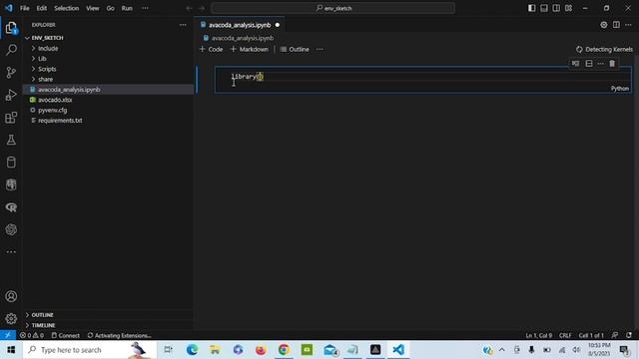This screenshot has width=639, height=359.
Task: Open the Selection menu
Action: [67, 8]
